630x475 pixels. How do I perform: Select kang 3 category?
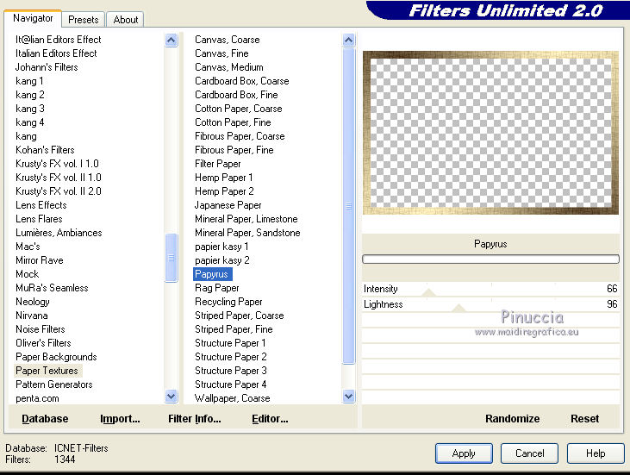coord(30,109)
